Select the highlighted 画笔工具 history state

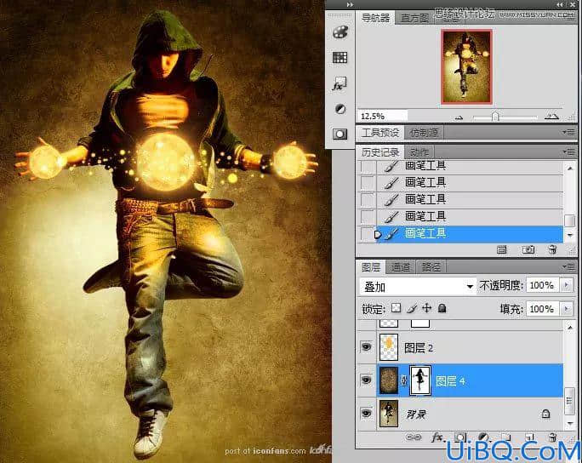point(470,234)
